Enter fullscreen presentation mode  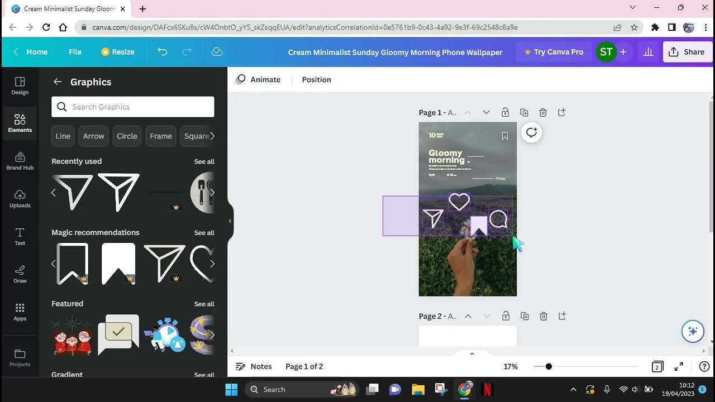tap(679, 367)
